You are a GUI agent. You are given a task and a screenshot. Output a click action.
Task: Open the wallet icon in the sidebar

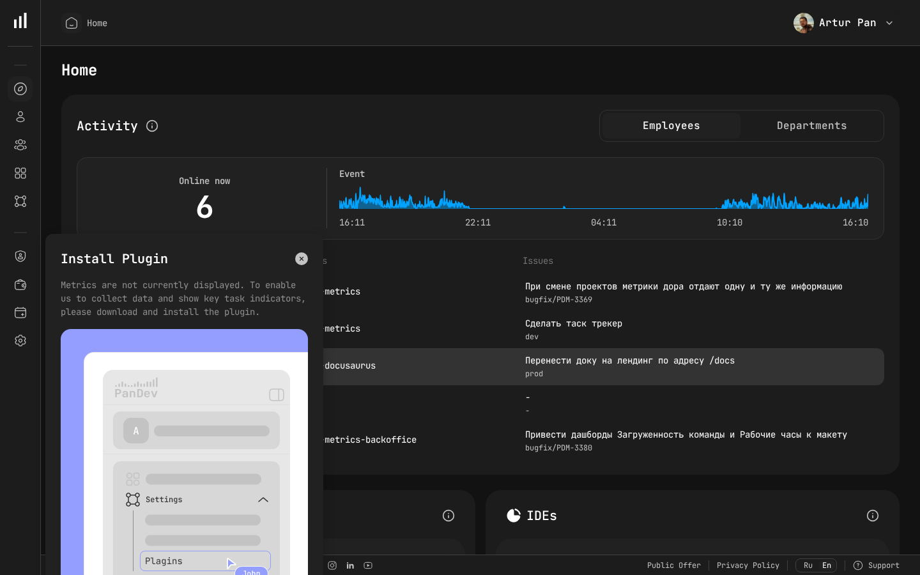(20, 285)
